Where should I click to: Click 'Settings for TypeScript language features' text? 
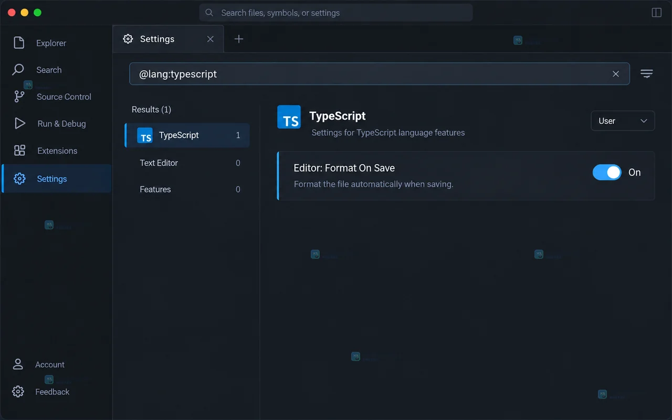point(388,133)
